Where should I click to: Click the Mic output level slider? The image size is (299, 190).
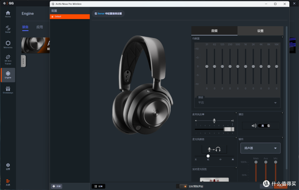(275, 162)
